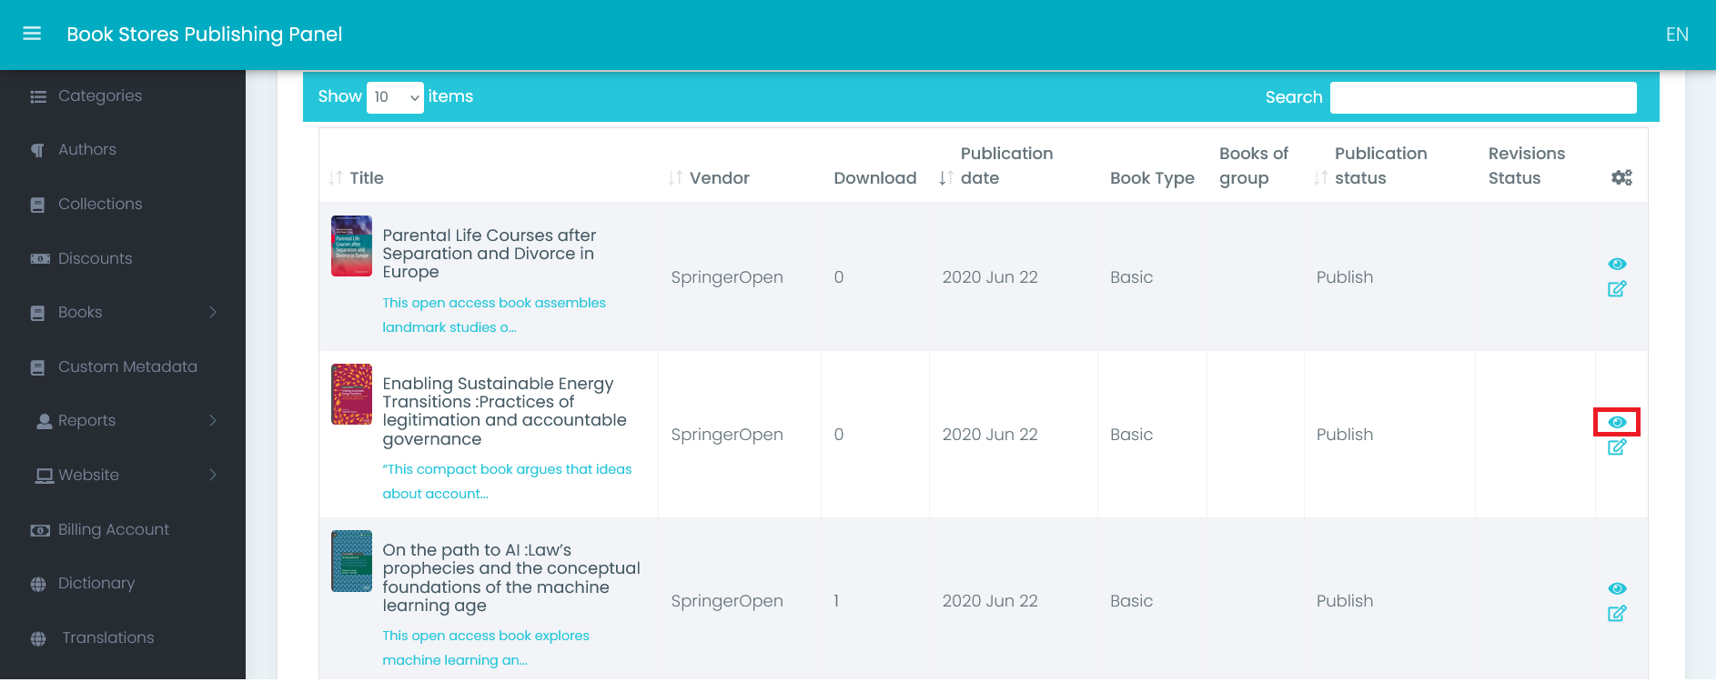Toggle view eye for Enabling Sustainable Energy Transitions
This screenshot has width=1727, height=682.
coord(1616,422)
